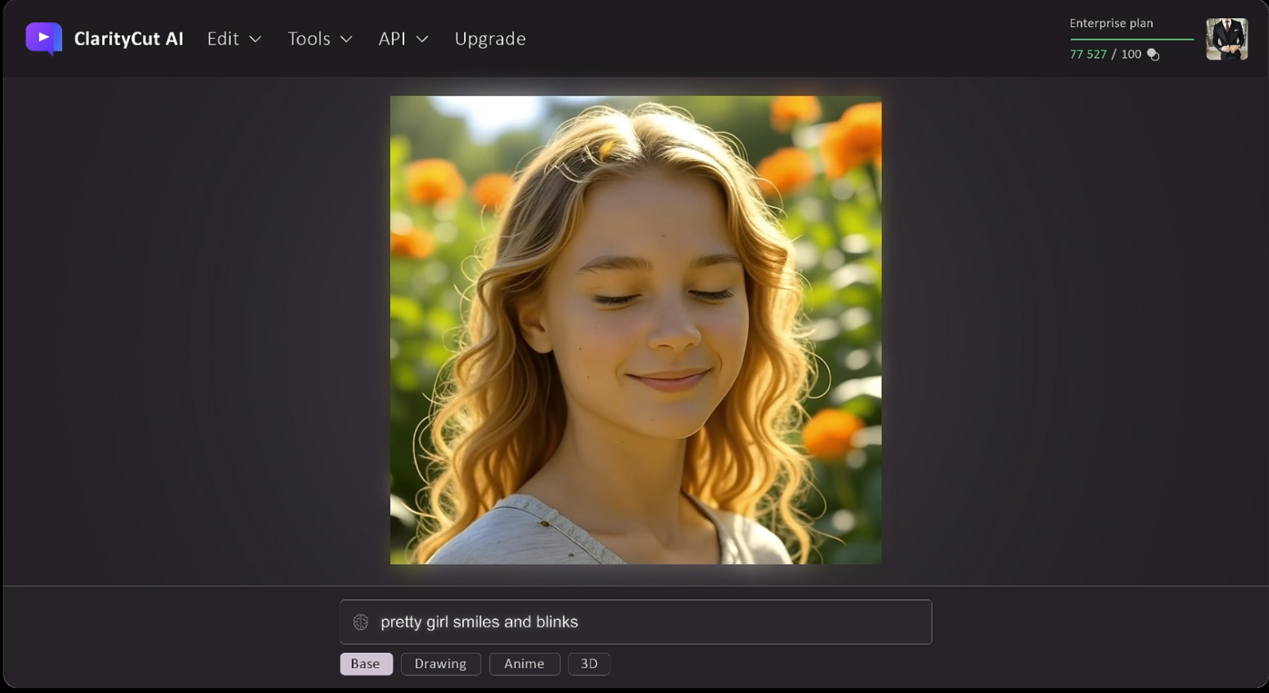
Task: Switch to the Drawing style
Action: [x=441, y=664]
